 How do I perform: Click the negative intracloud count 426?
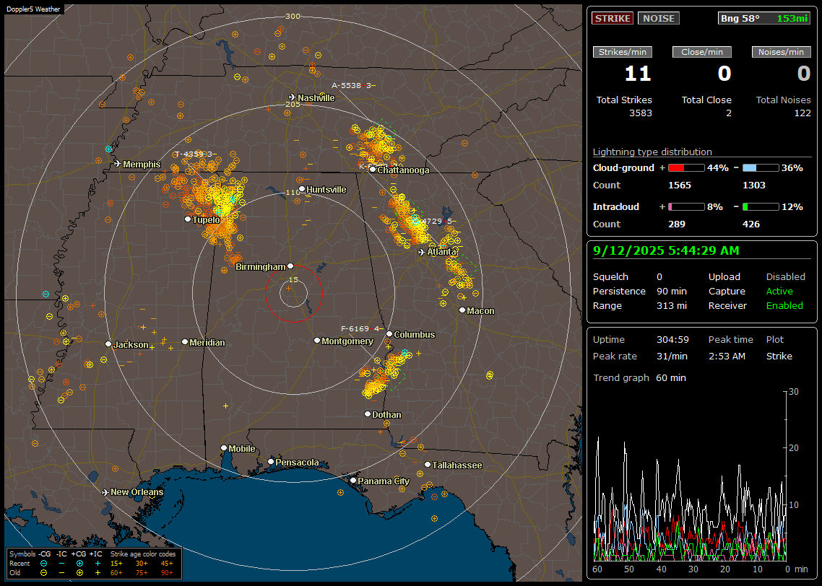[751, 224]
